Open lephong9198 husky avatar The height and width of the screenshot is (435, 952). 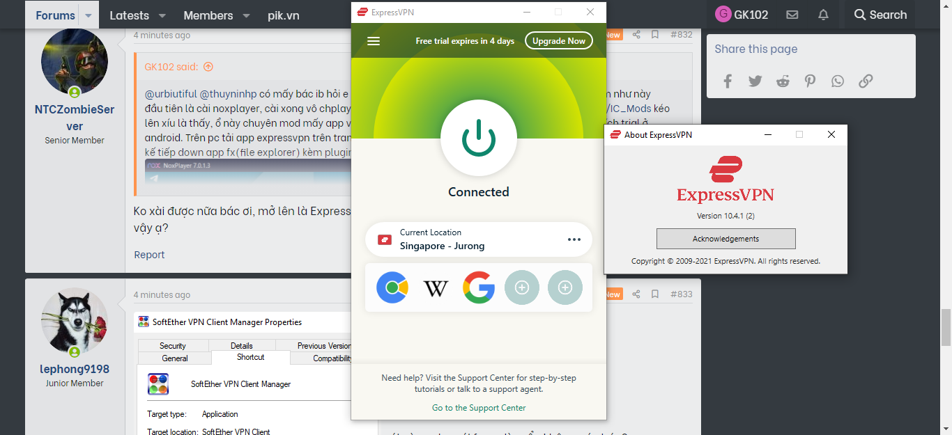75,322
